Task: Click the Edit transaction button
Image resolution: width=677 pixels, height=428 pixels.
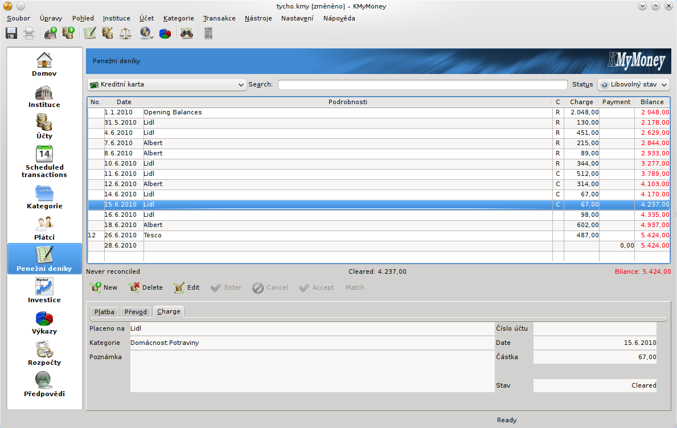Action: pos(187,287)
